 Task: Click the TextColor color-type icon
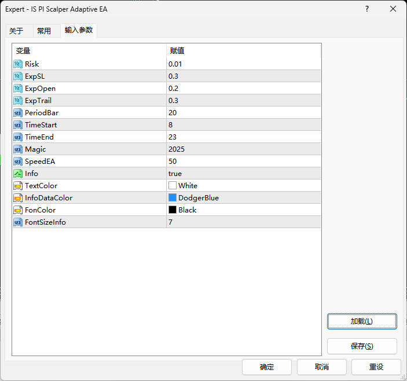(x=17, y=185)
